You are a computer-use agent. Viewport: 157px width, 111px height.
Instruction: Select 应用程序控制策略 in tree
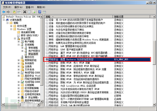tap(32, 94)
